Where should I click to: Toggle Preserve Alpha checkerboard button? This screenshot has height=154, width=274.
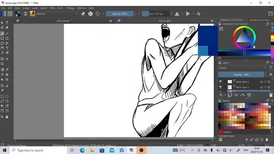click(x=90, y=14)
